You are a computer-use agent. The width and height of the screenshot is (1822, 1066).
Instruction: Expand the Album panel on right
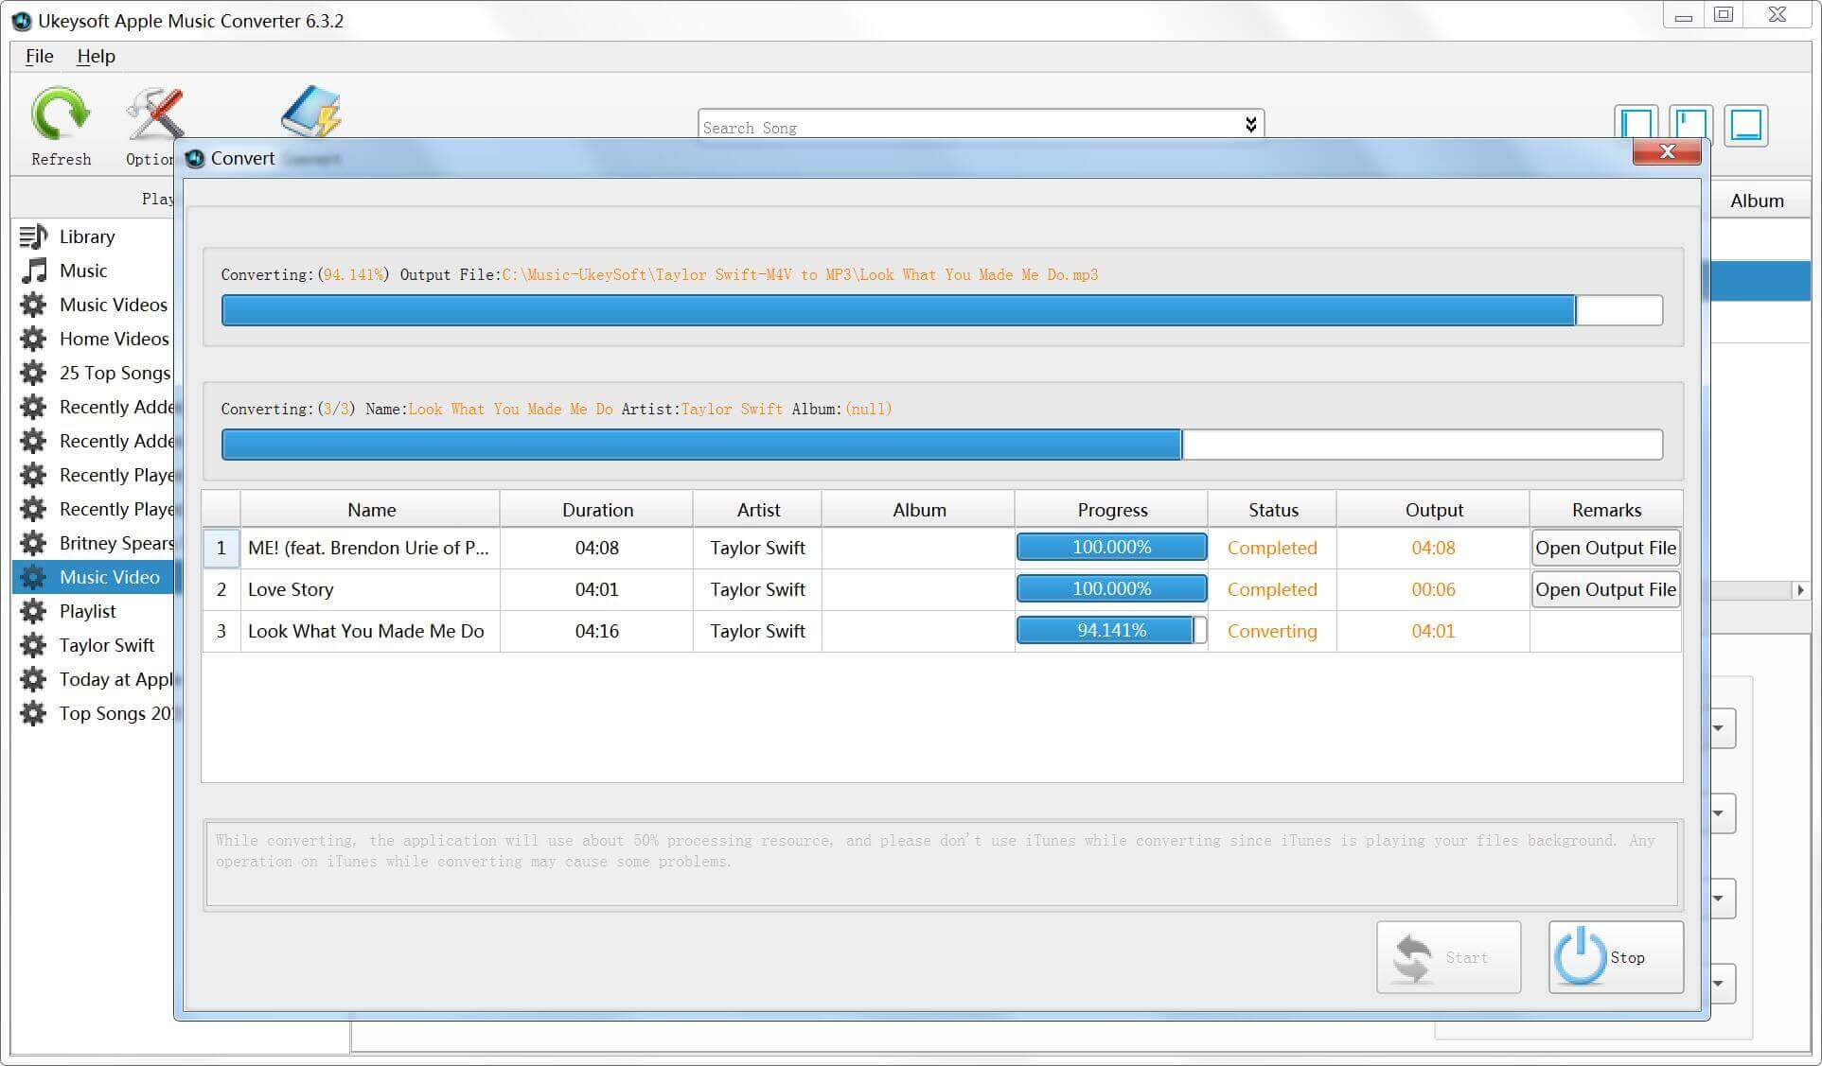pos(1799,590)
